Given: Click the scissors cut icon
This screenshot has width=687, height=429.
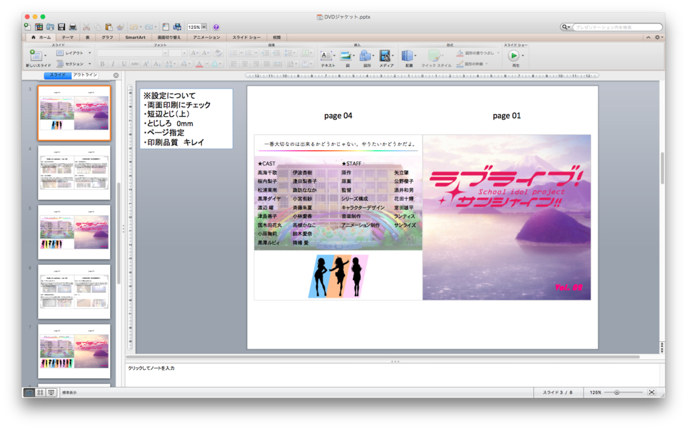Looking at the screenshot, I should (87, 27).
